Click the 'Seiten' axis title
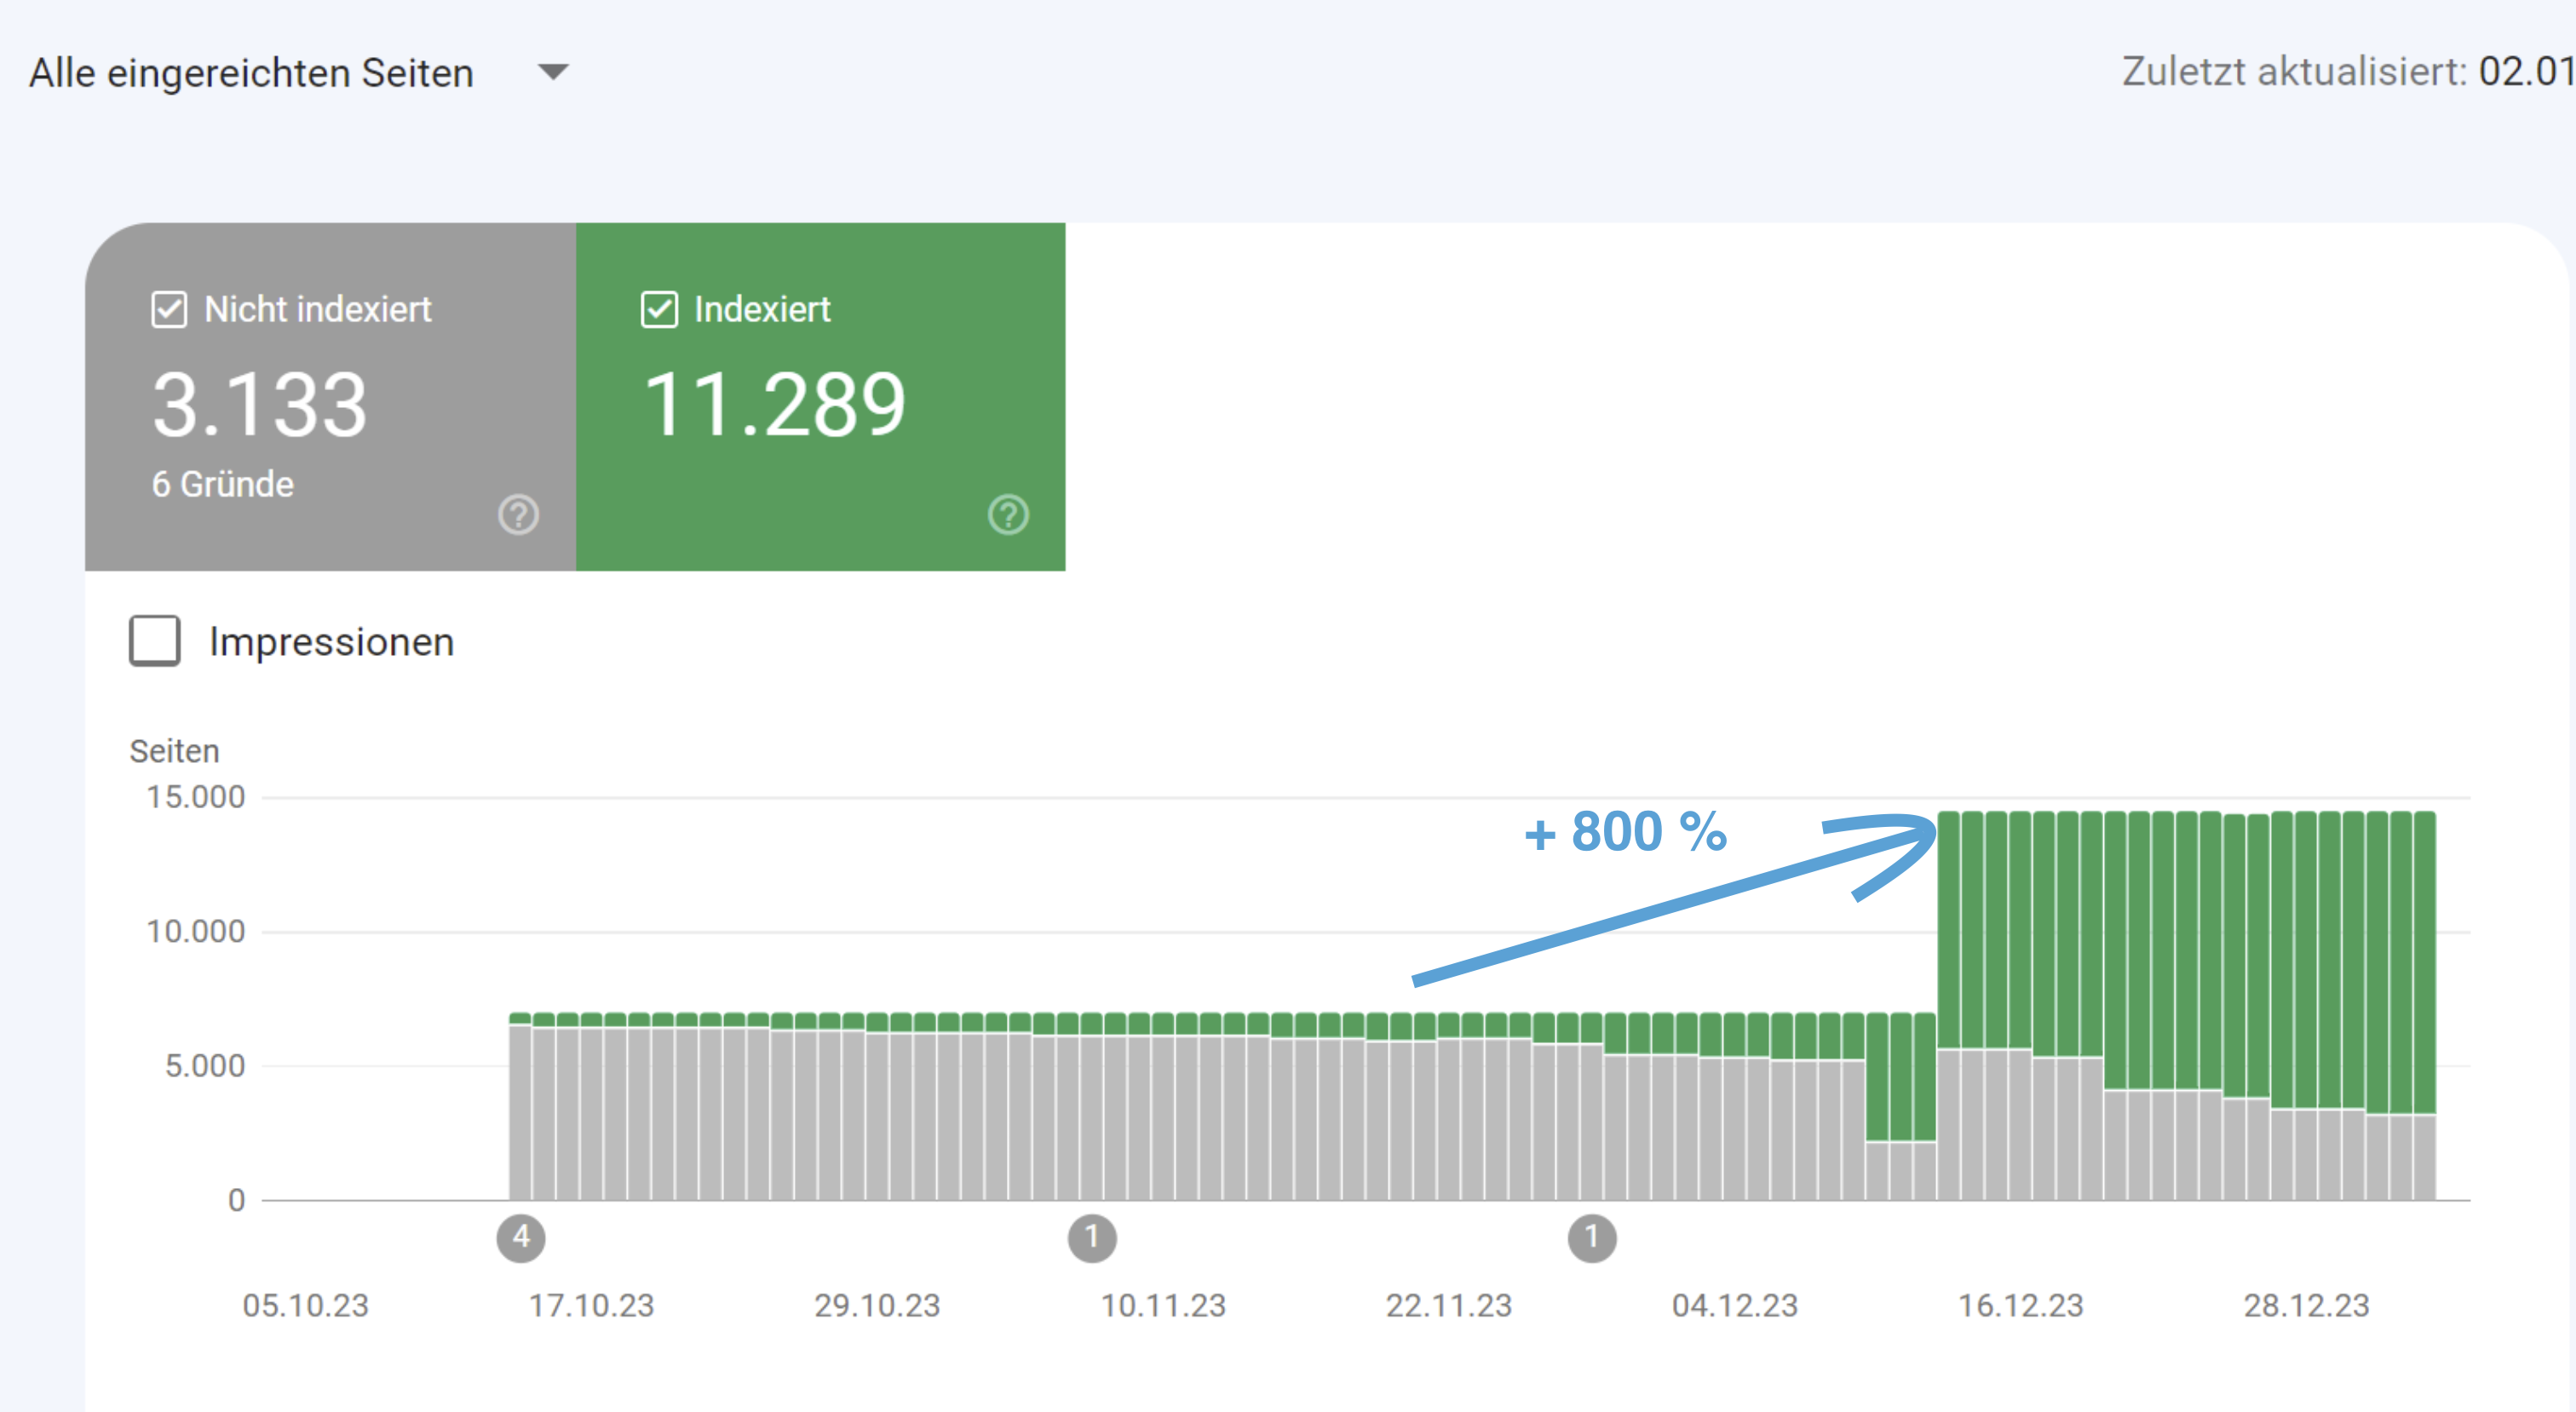2576x1412 pixels. click(x=174, y=751)
